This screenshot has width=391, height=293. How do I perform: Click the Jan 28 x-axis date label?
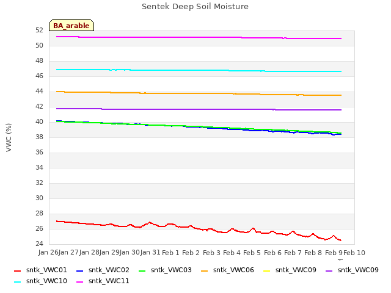point(89,252)
